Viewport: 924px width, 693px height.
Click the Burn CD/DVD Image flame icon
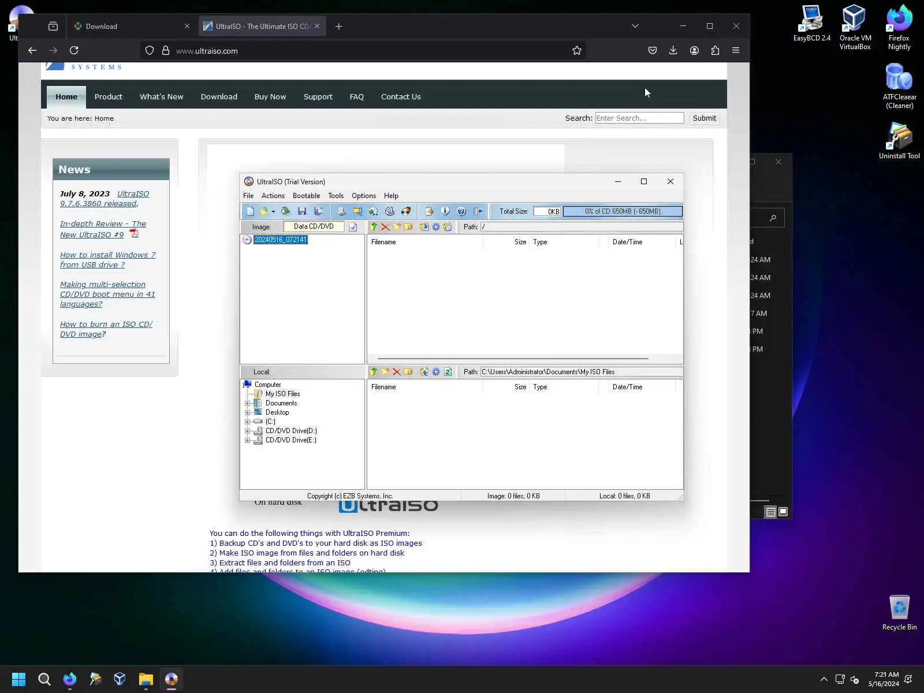406,211
